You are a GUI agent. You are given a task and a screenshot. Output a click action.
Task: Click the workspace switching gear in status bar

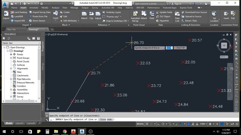[210, 124]
